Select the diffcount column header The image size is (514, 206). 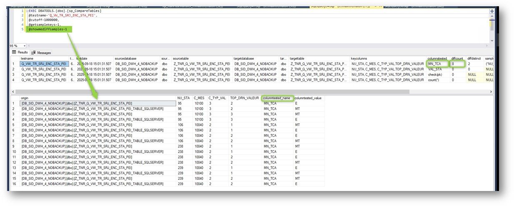coord(459,59)
